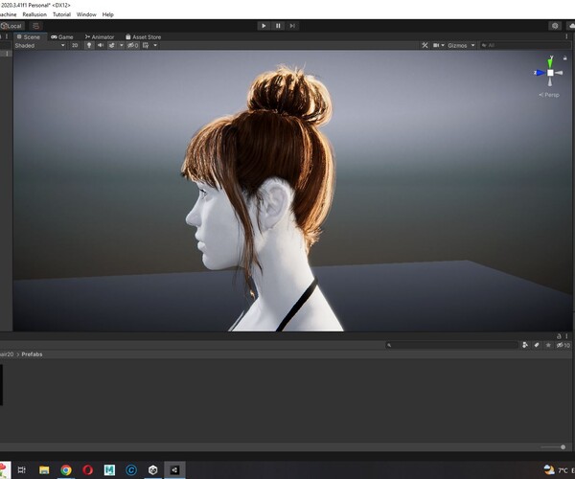This screenshot has height=479, width=575.
Task: Open Search by Type icon in Project panel
Action: 525,345
